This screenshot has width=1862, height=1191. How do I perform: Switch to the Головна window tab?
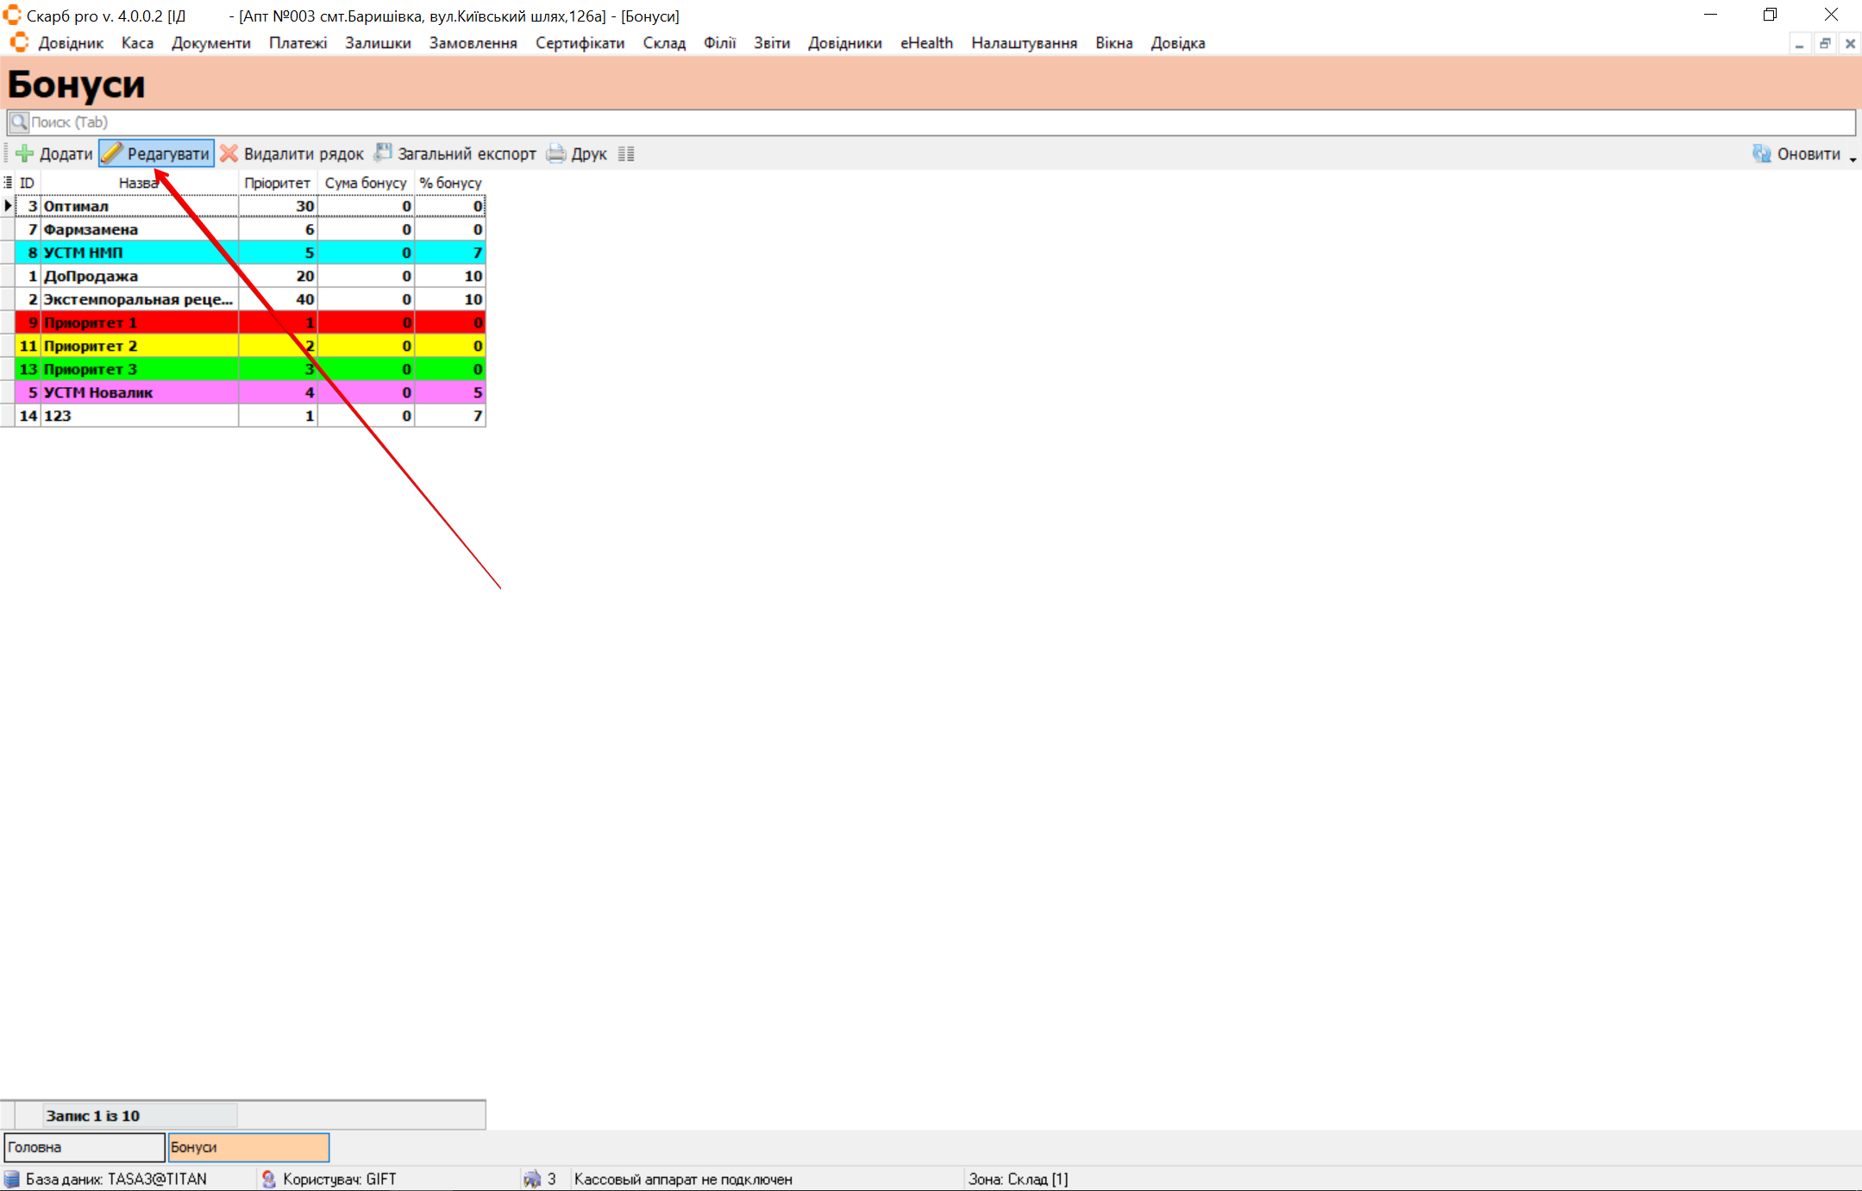[x=84, y=1147]
